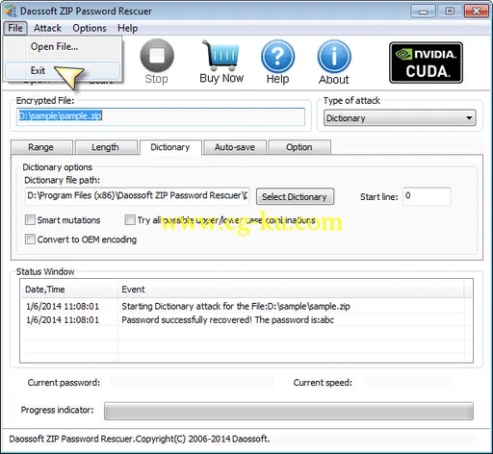Open the Help menu in menu bar
Viewport: 493px width, 454px height.
coord(127,28)
